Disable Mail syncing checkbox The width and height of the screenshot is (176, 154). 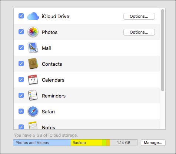coord(21,48)
